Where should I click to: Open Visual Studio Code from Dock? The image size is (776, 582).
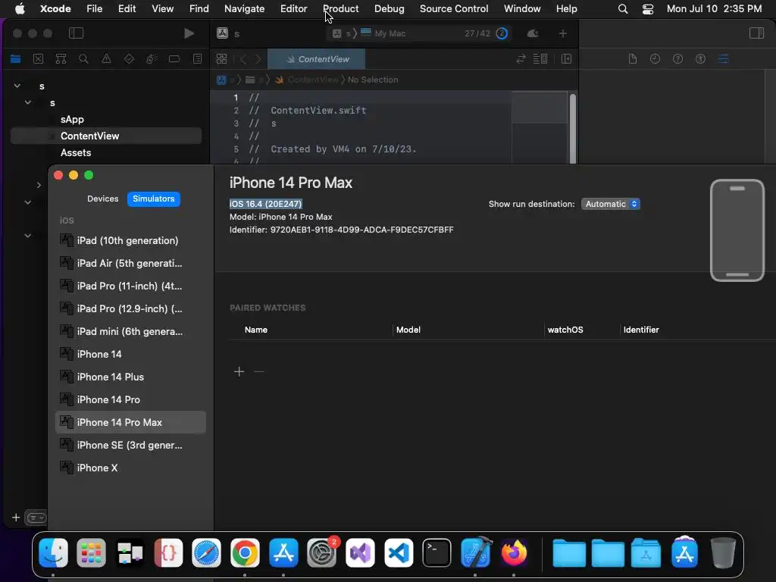399,552
